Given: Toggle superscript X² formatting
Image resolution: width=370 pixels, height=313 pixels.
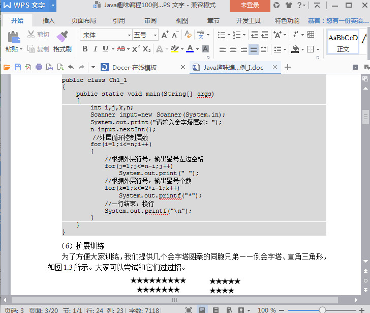Looking at the screenshot, I should coord(136,49).
